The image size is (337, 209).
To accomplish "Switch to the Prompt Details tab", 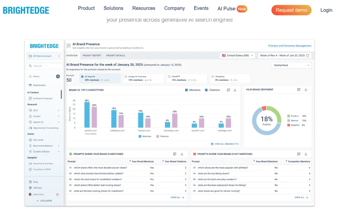I will (115, 55).
